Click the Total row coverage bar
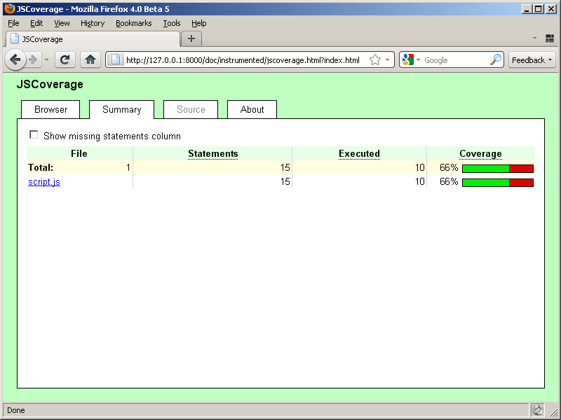This screenshot has height=420, width=561. 498,169
